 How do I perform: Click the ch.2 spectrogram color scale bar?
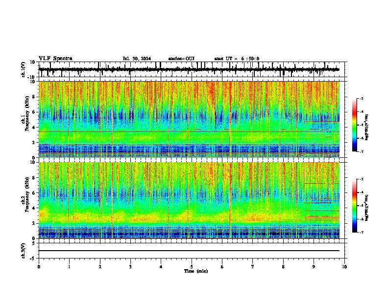point(355,206)
